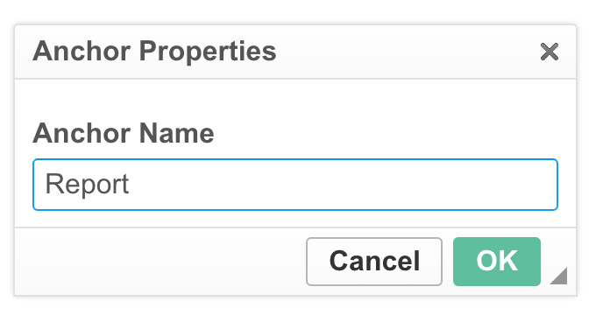Image resolution: width=596 pixels, height=315 pixels.
Task: Select the dialog title bar area
Action: (x=295, y=52)
